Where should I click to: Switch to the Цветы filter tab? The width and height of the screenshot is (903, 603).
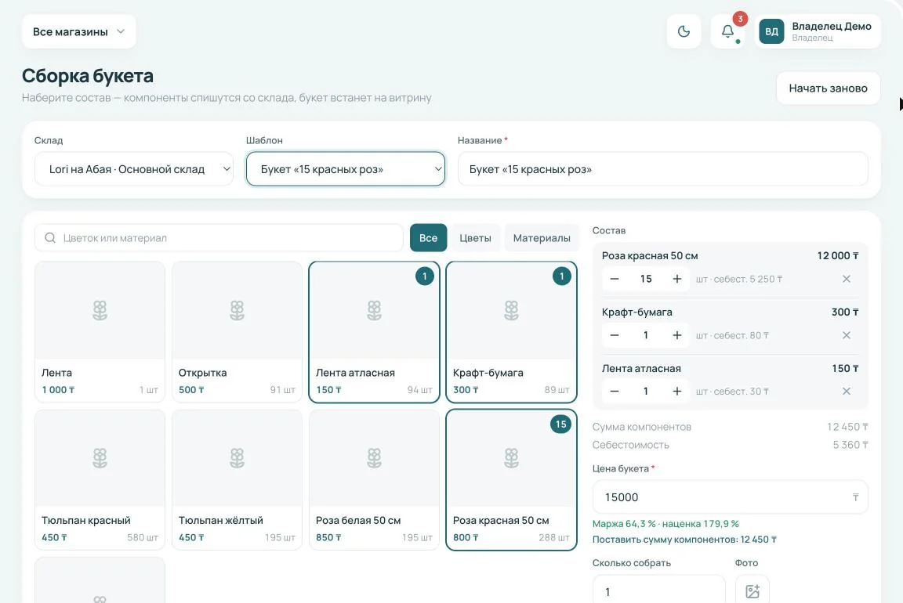click(475, 238)
